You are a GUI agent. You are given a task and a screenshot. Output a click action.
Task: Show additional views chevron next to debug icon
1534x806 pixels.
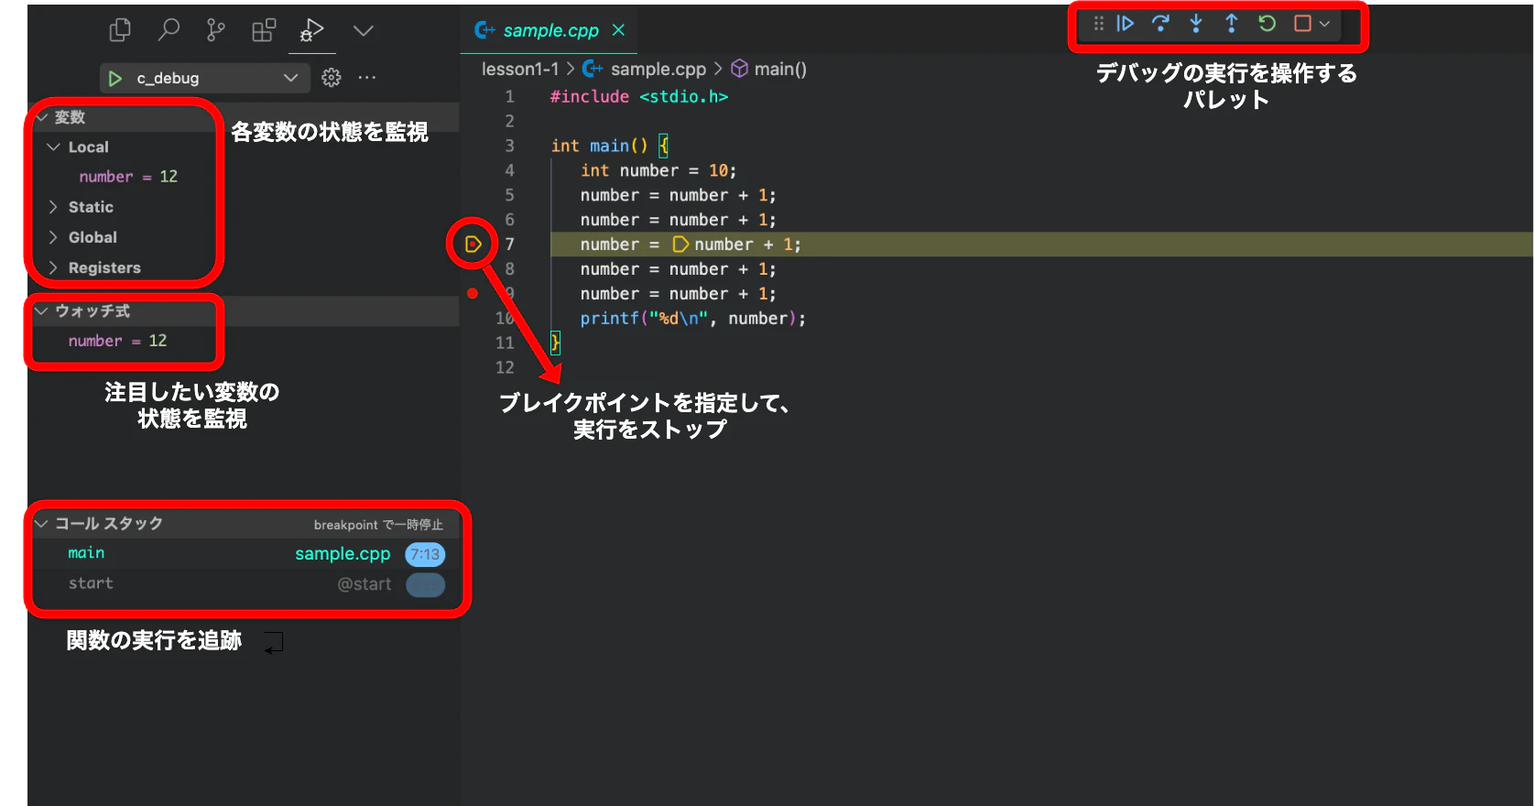pyautogui.click(x=364, y=30)
